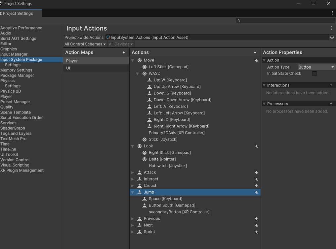
Task: Click the add new Action plus icon
Action: tap(255, 52)
